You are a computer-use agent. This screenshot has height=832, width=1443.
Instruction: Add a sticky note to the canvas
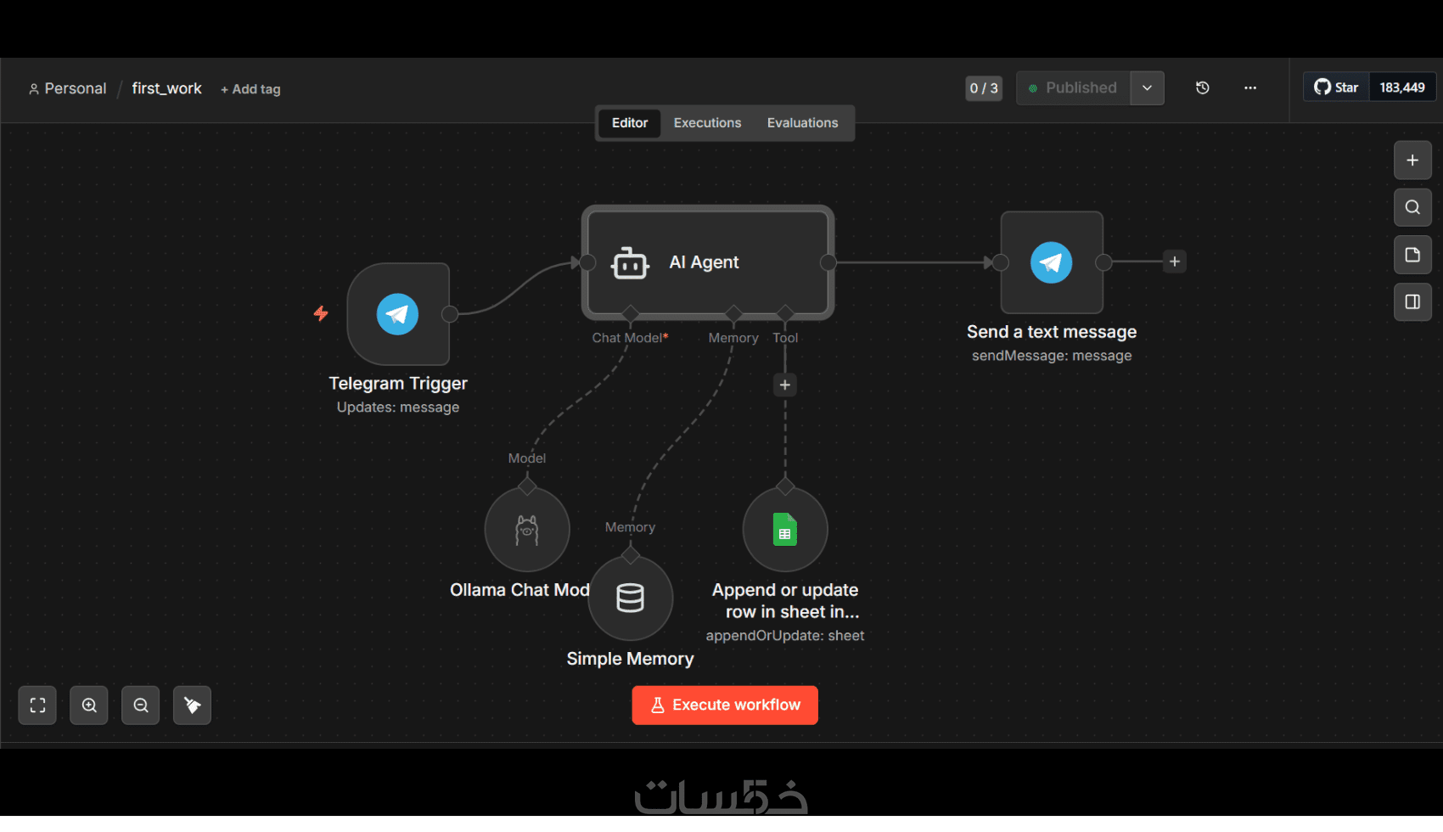pyautogui.click(x=1412, y=255)
